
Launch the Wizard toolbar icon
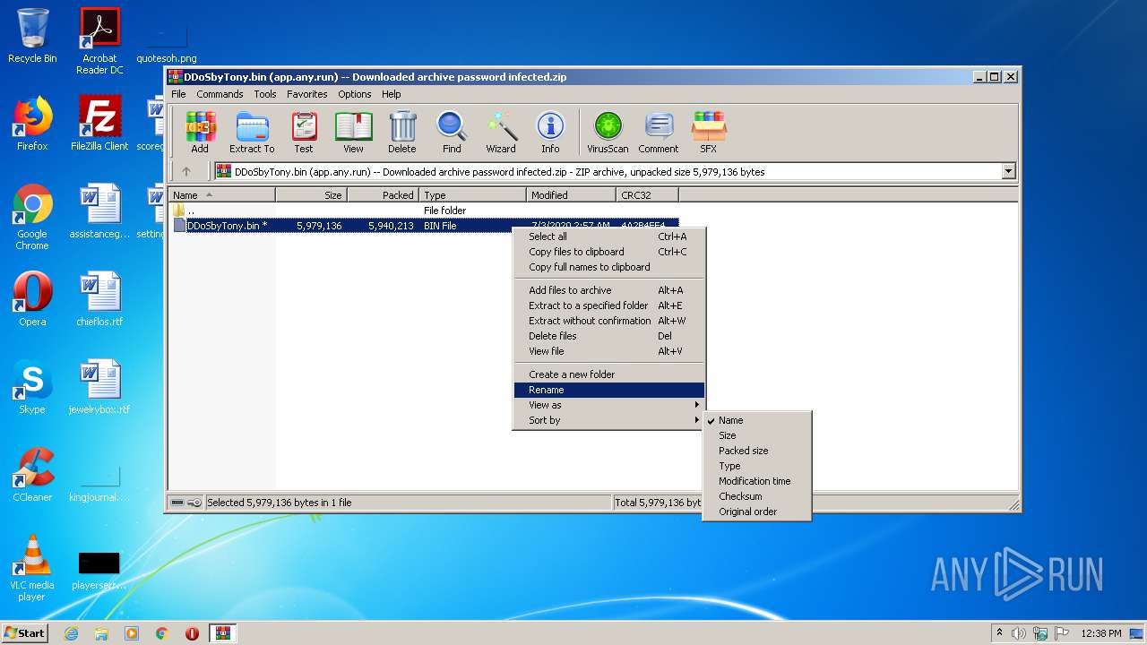pos(501,133)
